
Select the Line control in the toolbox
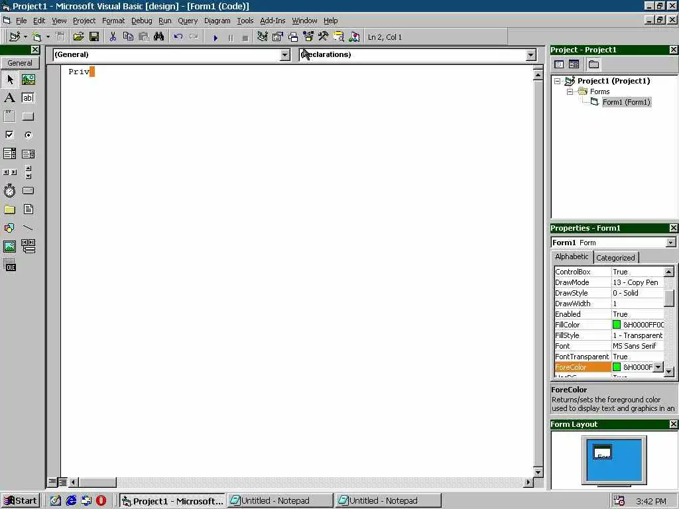click(x=28, y=228)
